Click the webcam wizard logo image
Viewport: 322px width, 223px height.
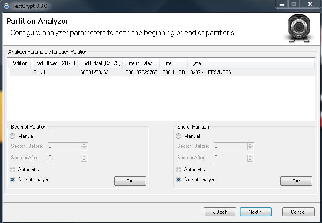click(299, 28)
